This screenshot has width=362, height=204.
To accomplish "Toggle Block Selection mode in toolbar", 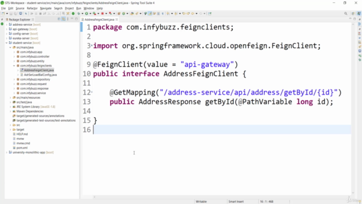I will click(x=158, y=14).
